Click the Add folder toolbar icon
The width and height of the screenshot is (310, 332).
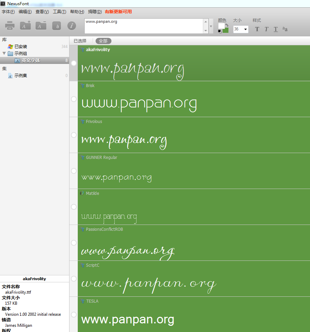click(26, 26)
